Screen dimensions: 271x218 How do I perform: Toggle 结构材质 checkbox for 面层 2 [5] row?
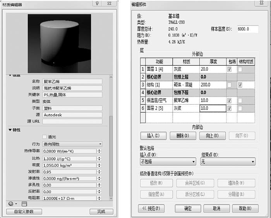coord(240,108)
